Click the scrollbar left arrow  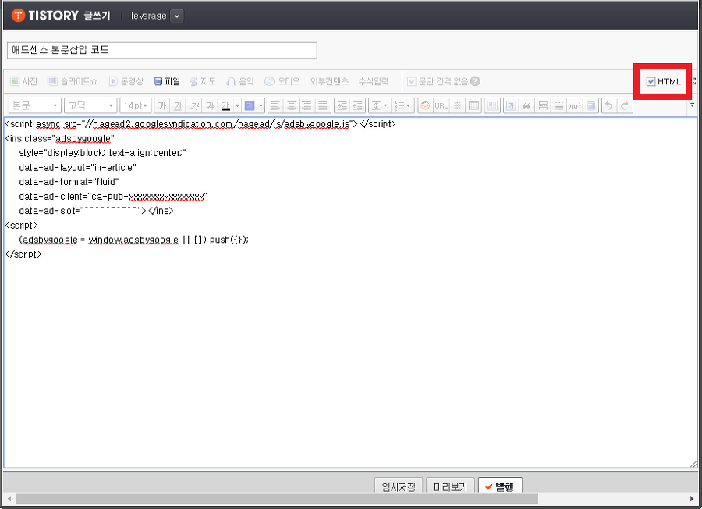(x=9, y=499)
